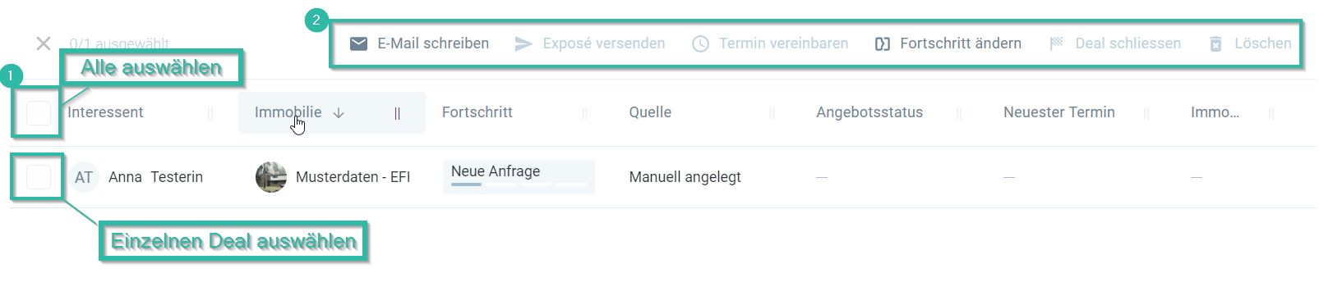
Task: Open the Musterdaten property thumbnail image
Action: click(x=271, y=177)
